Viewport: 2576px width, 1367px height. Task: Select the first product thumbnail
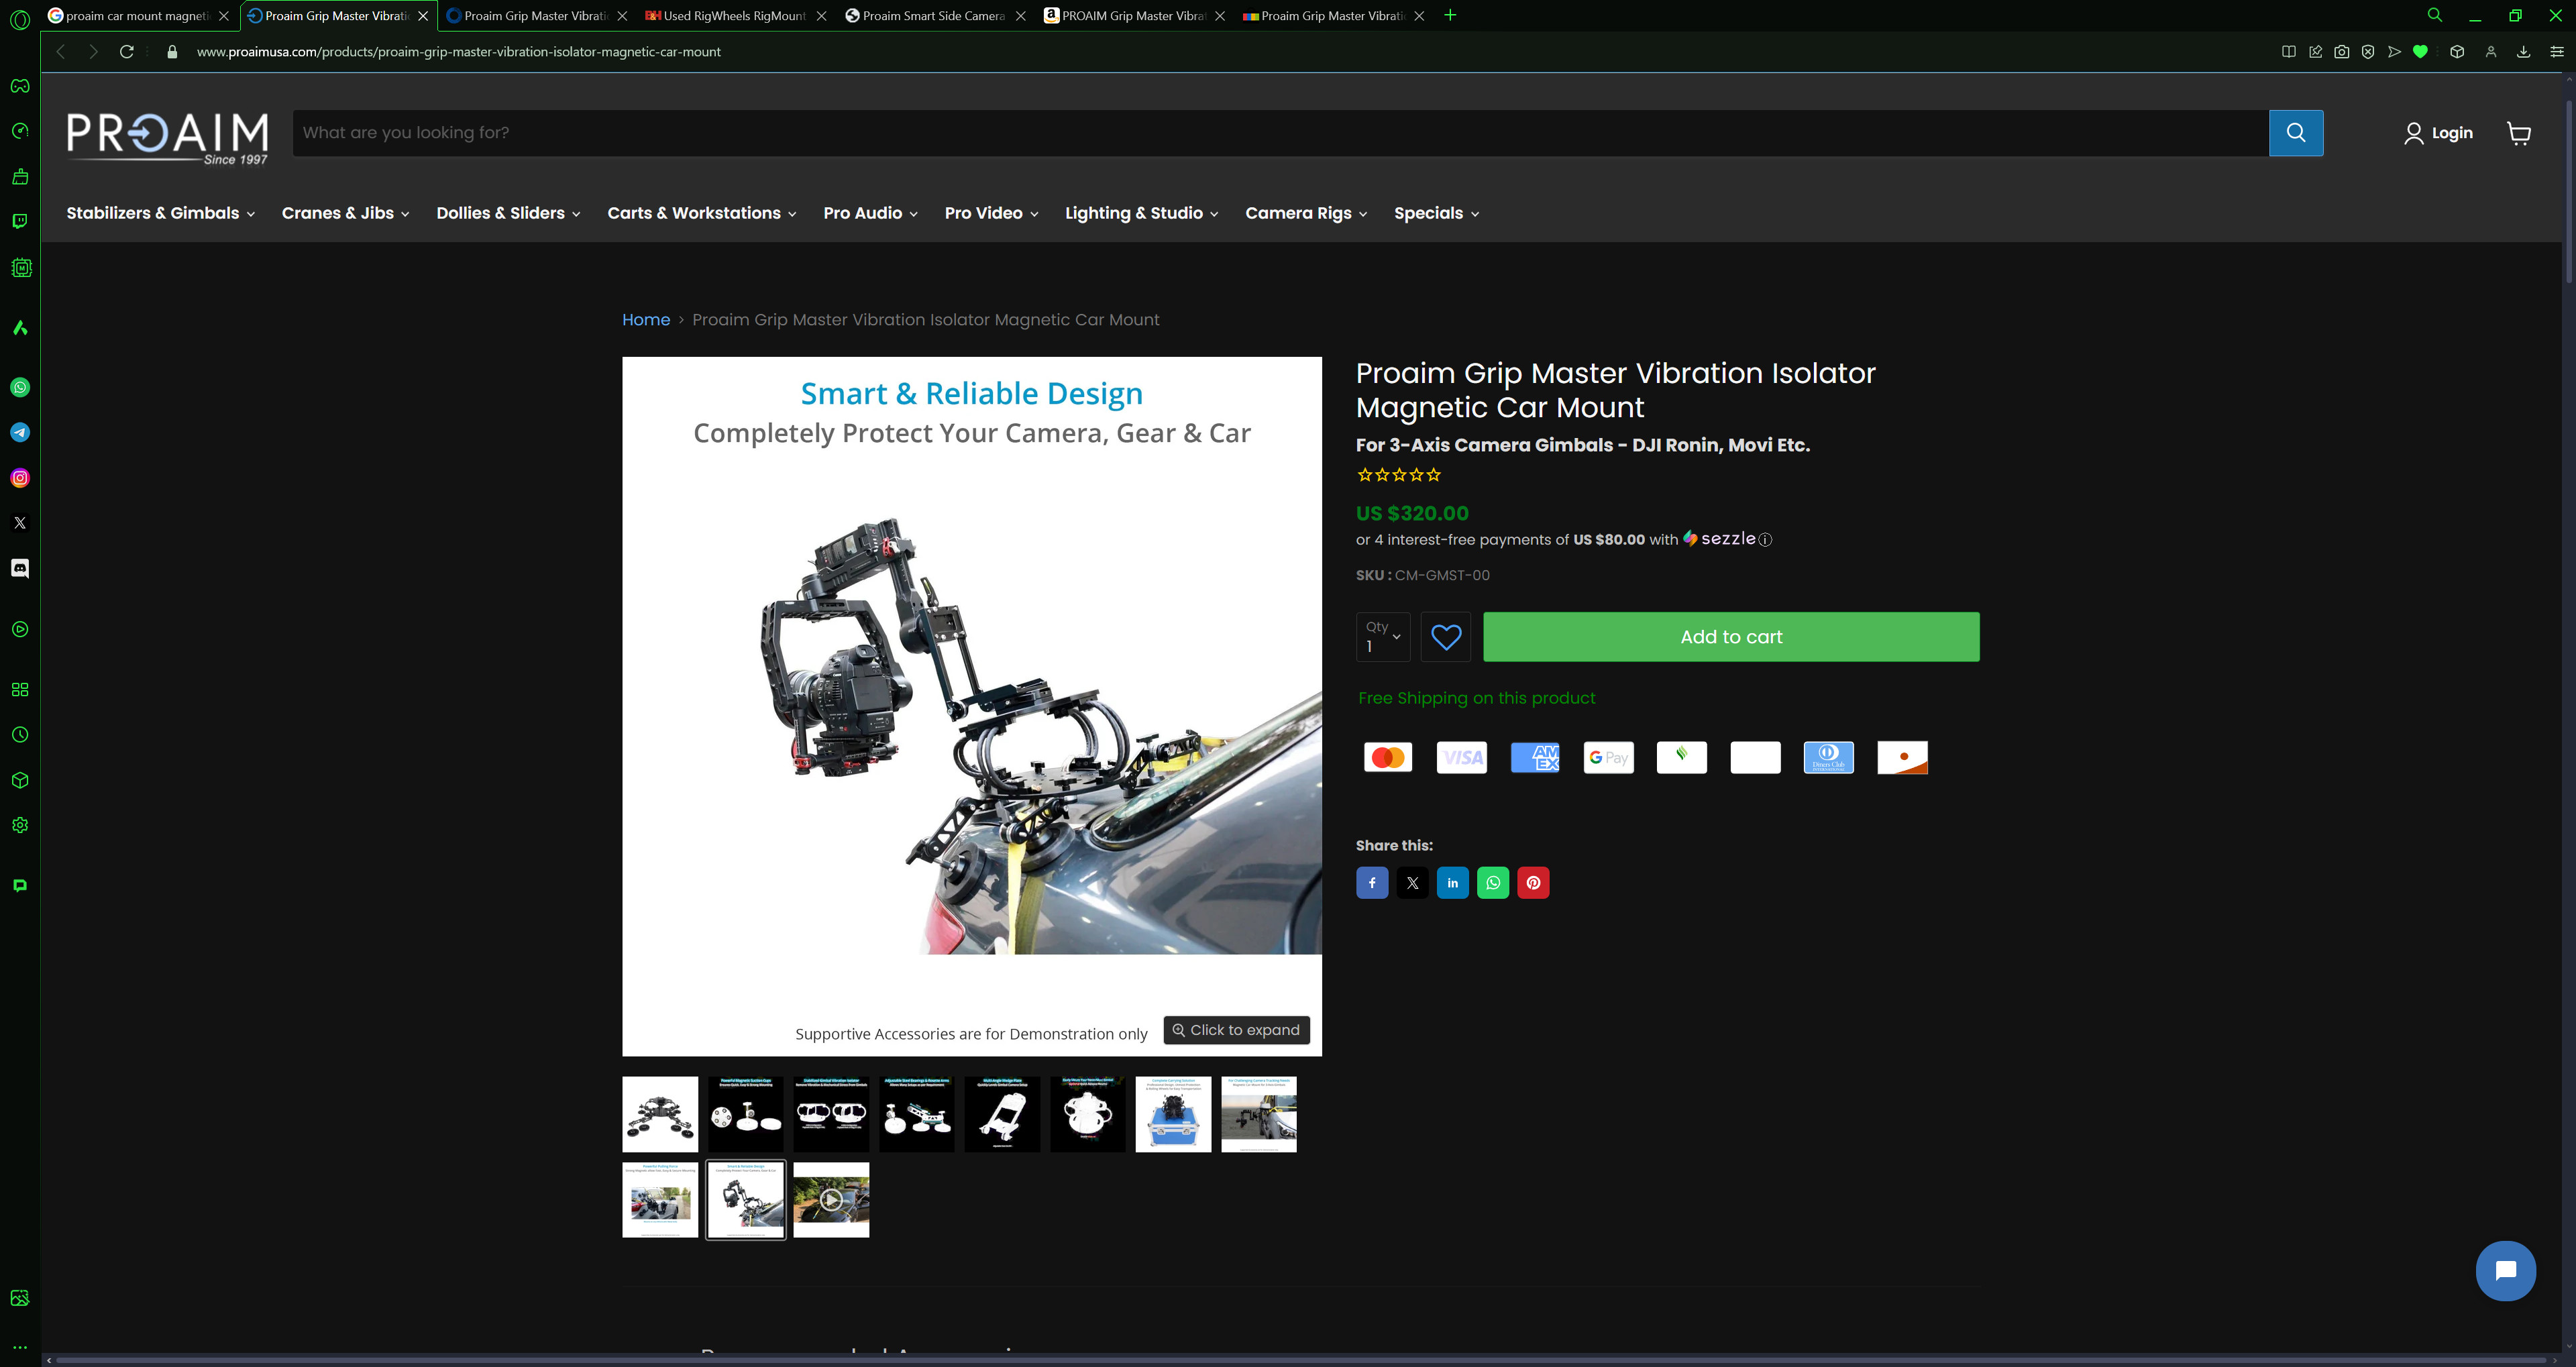tap(660, 1115)
